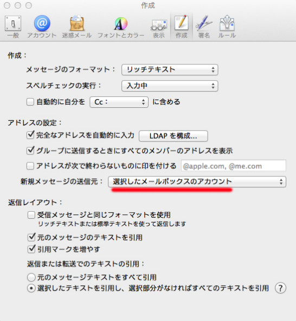Open the ルール rules arrows icon
Screen dimensions: 296x321
pyautogui.click(x=227, y=27)
